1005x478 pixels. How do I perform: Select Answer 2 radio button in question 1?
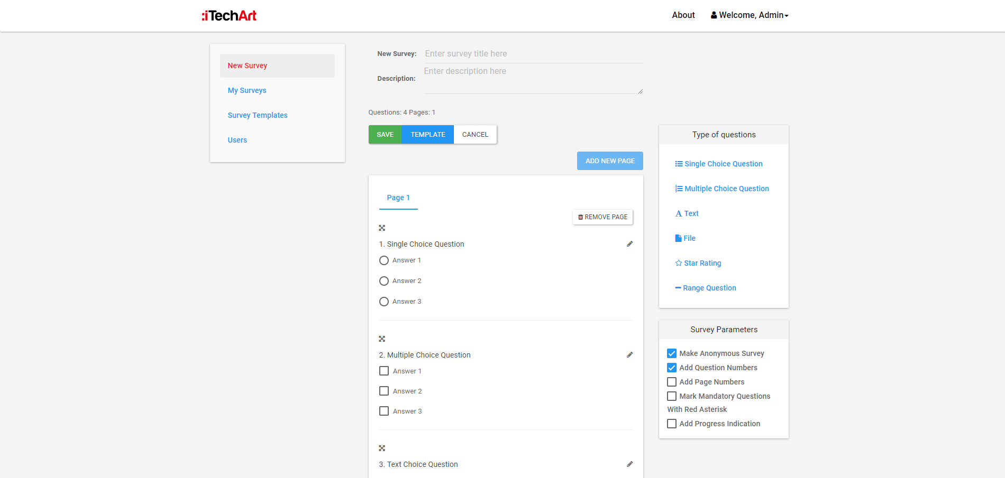[x=384, y=281]
